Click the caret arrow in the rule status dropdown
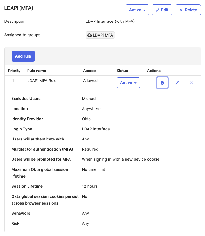205x236 pixels. pos(135,83)
